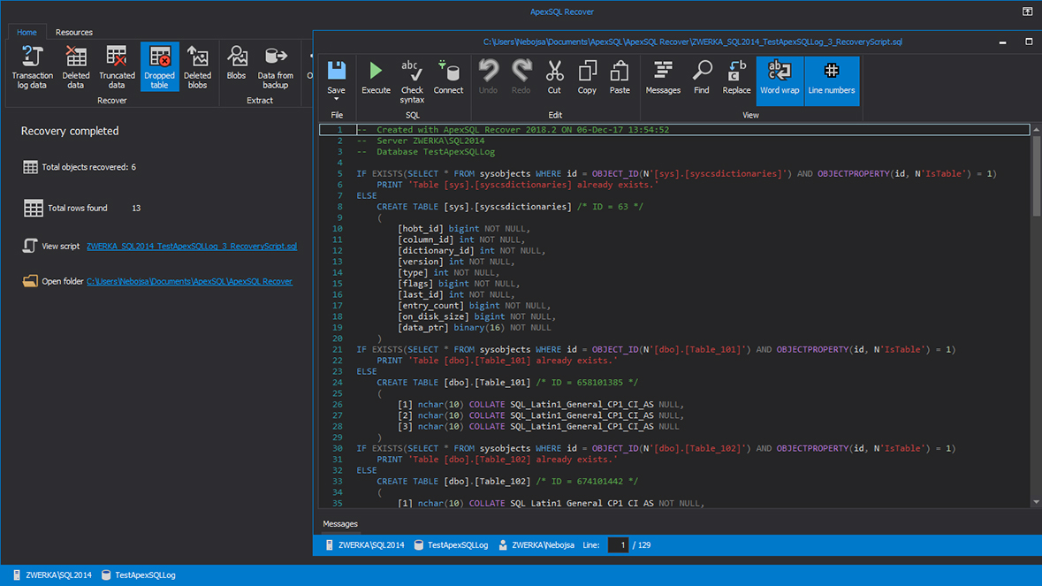Switch to the Resources tab
Screen dimensions: 1042x586
[73, 32]
